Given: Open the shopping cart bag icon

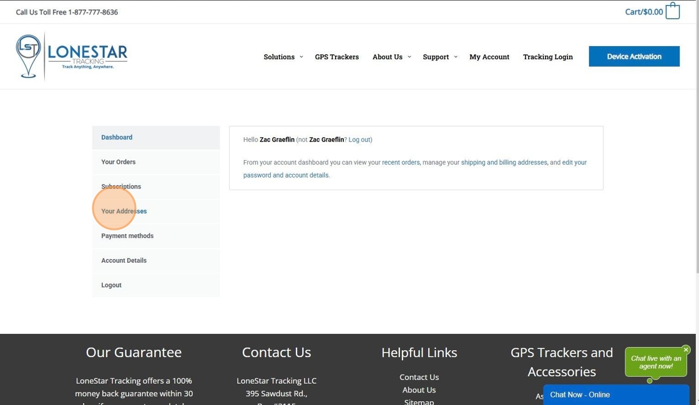Looking at the screenshot, I should 672,11.
